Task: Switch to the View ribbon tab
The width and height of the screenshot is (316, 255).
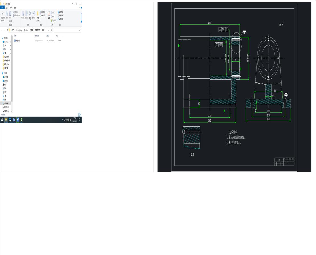Action: point(15,7)
